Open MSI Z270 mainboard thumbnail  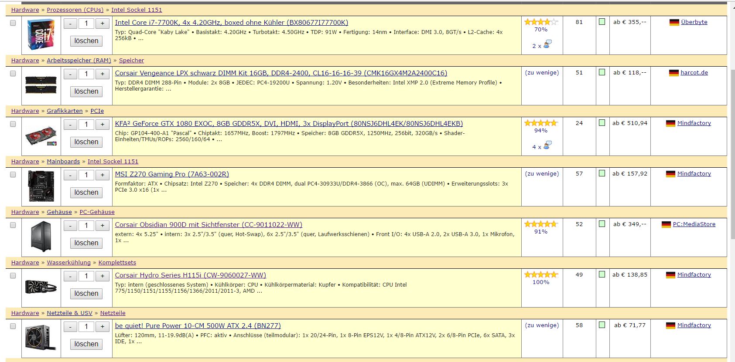click(41, 186)
